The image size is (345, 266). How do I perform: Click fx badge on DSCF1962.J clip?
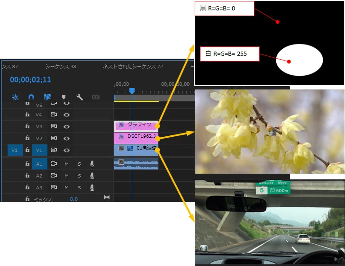pos(121,136)
